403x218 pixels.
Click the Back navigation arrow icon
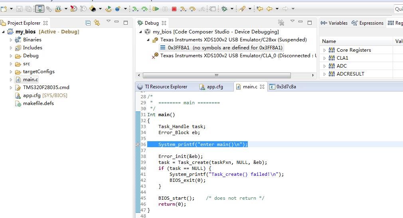(x=269, y=9)
